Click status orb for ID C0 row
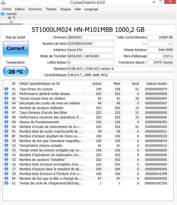The width and height of the screenshot is (177, 205). [x=6, y=141]
